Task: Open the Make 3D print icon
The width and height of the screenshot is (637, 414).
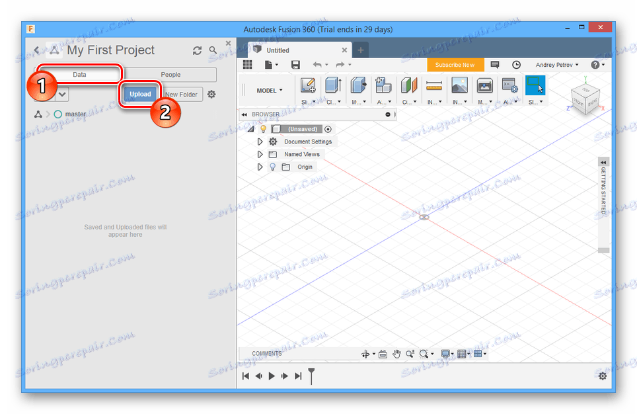Action: click(484, 85)
